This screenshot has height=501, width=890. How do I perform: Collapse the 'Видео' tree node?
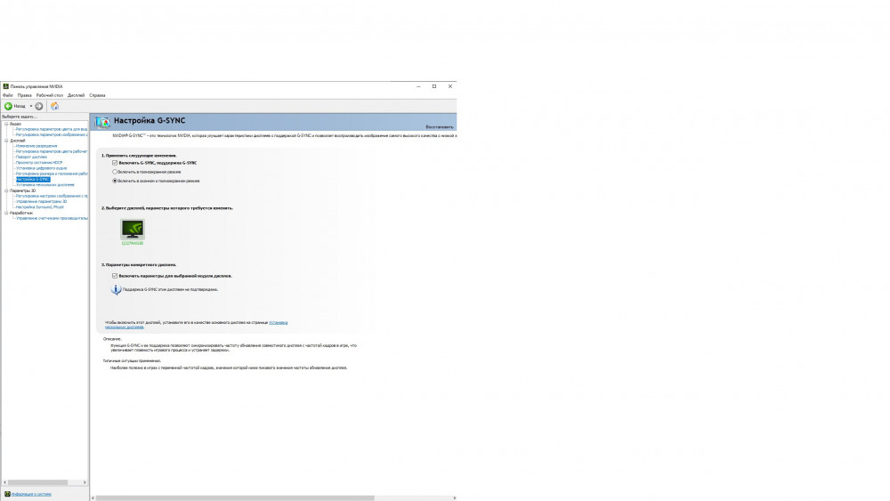pos(6,124)
